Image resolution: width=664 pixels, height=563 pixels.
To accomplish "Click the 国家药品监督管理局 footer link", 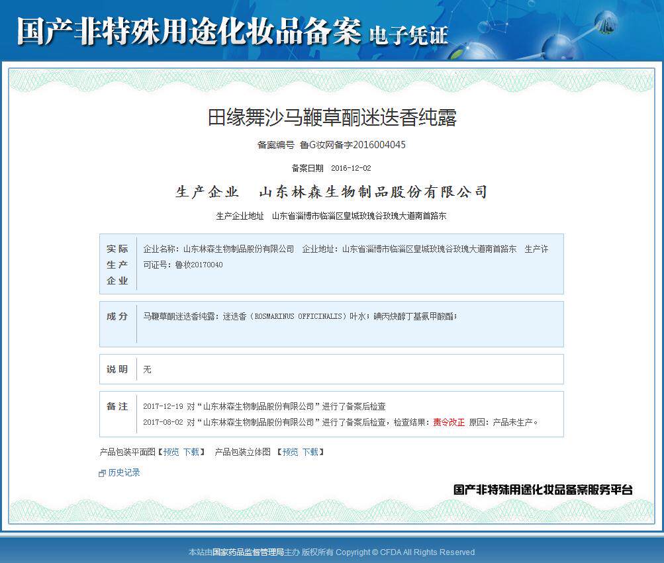I will pos(248,552).
